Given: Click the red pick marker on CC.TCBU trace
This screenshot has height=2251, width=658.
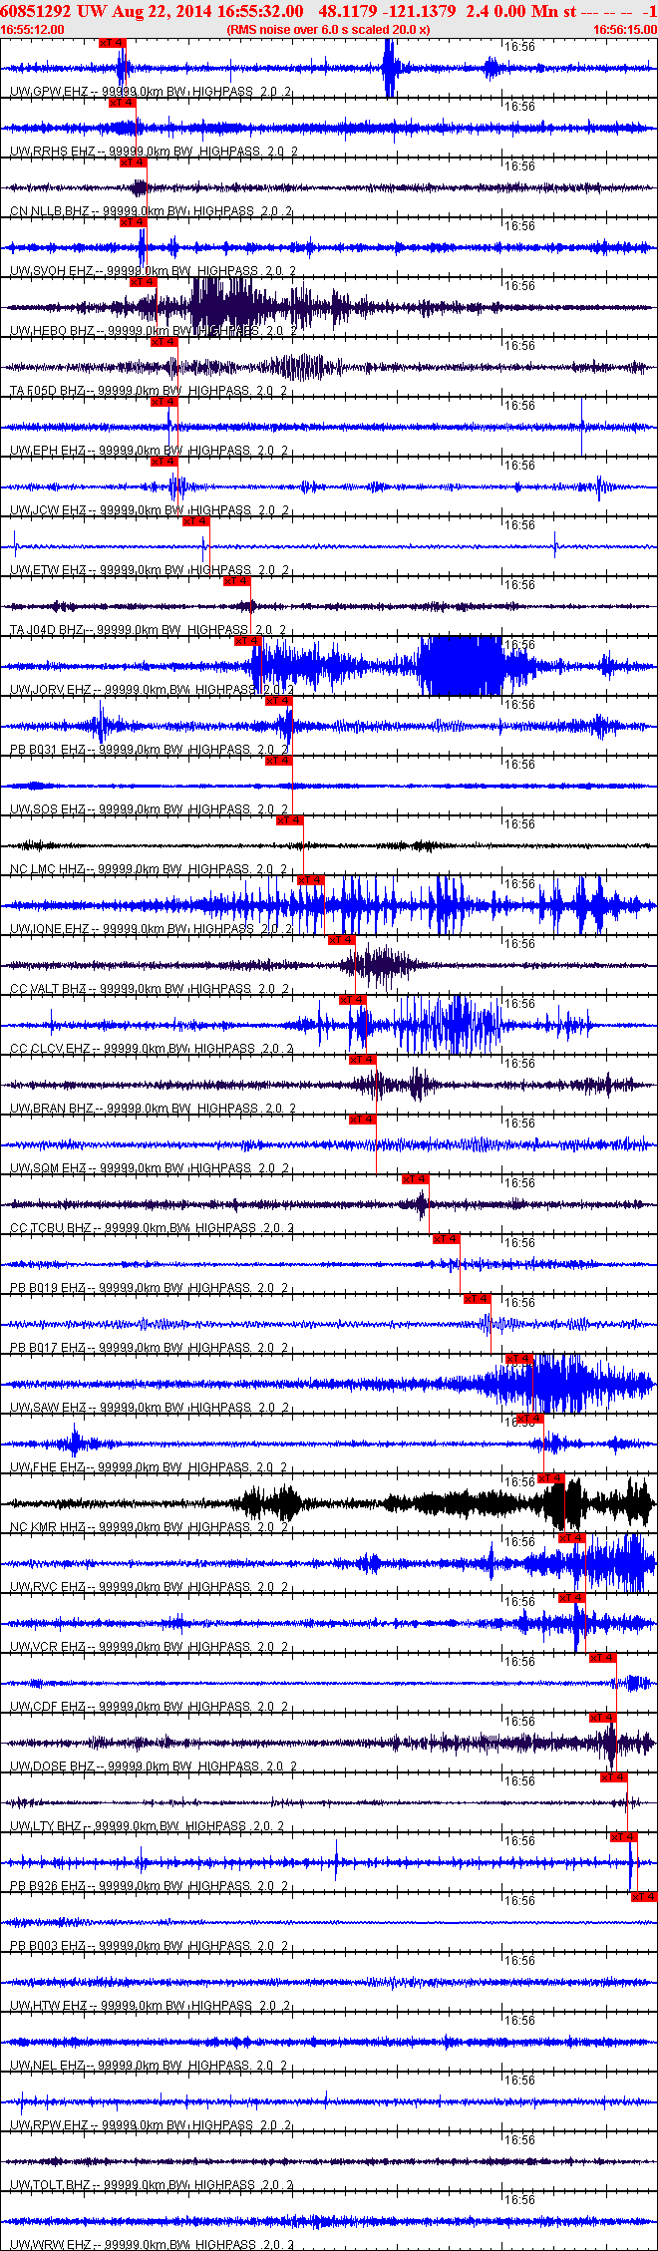Looking at the screenshot, I should [416, 1179].
